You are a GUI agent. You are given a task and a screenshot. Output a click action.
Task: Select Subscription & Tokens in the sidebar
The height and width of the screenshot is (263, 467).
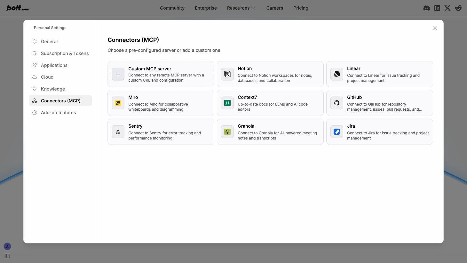65,53
